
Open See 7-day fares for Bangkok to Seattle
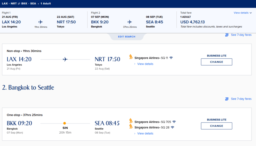(241, 99)
